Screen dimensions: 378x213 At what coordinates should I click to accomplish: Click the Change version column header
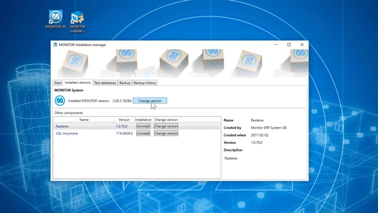[x=166, y=120]
